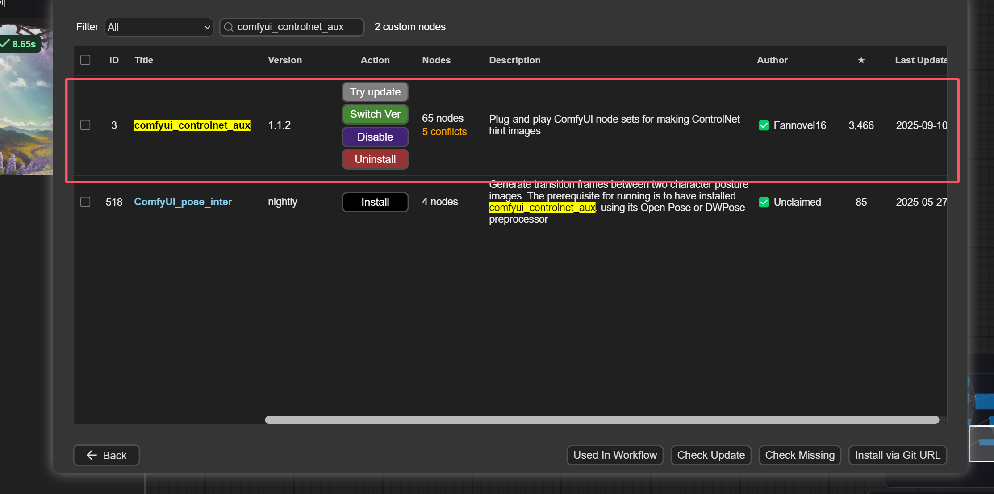994x494 pixels.
Task: Click the verified badge next to Fannovel16
Action: tap(764, 125)
